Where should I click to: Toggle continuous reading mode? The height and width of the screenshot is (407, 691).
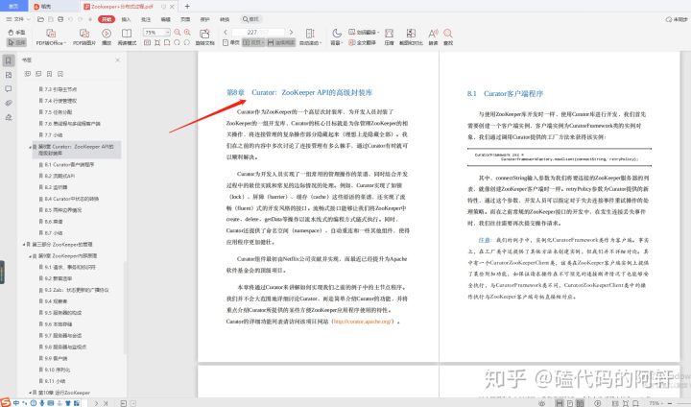point(280,43)
